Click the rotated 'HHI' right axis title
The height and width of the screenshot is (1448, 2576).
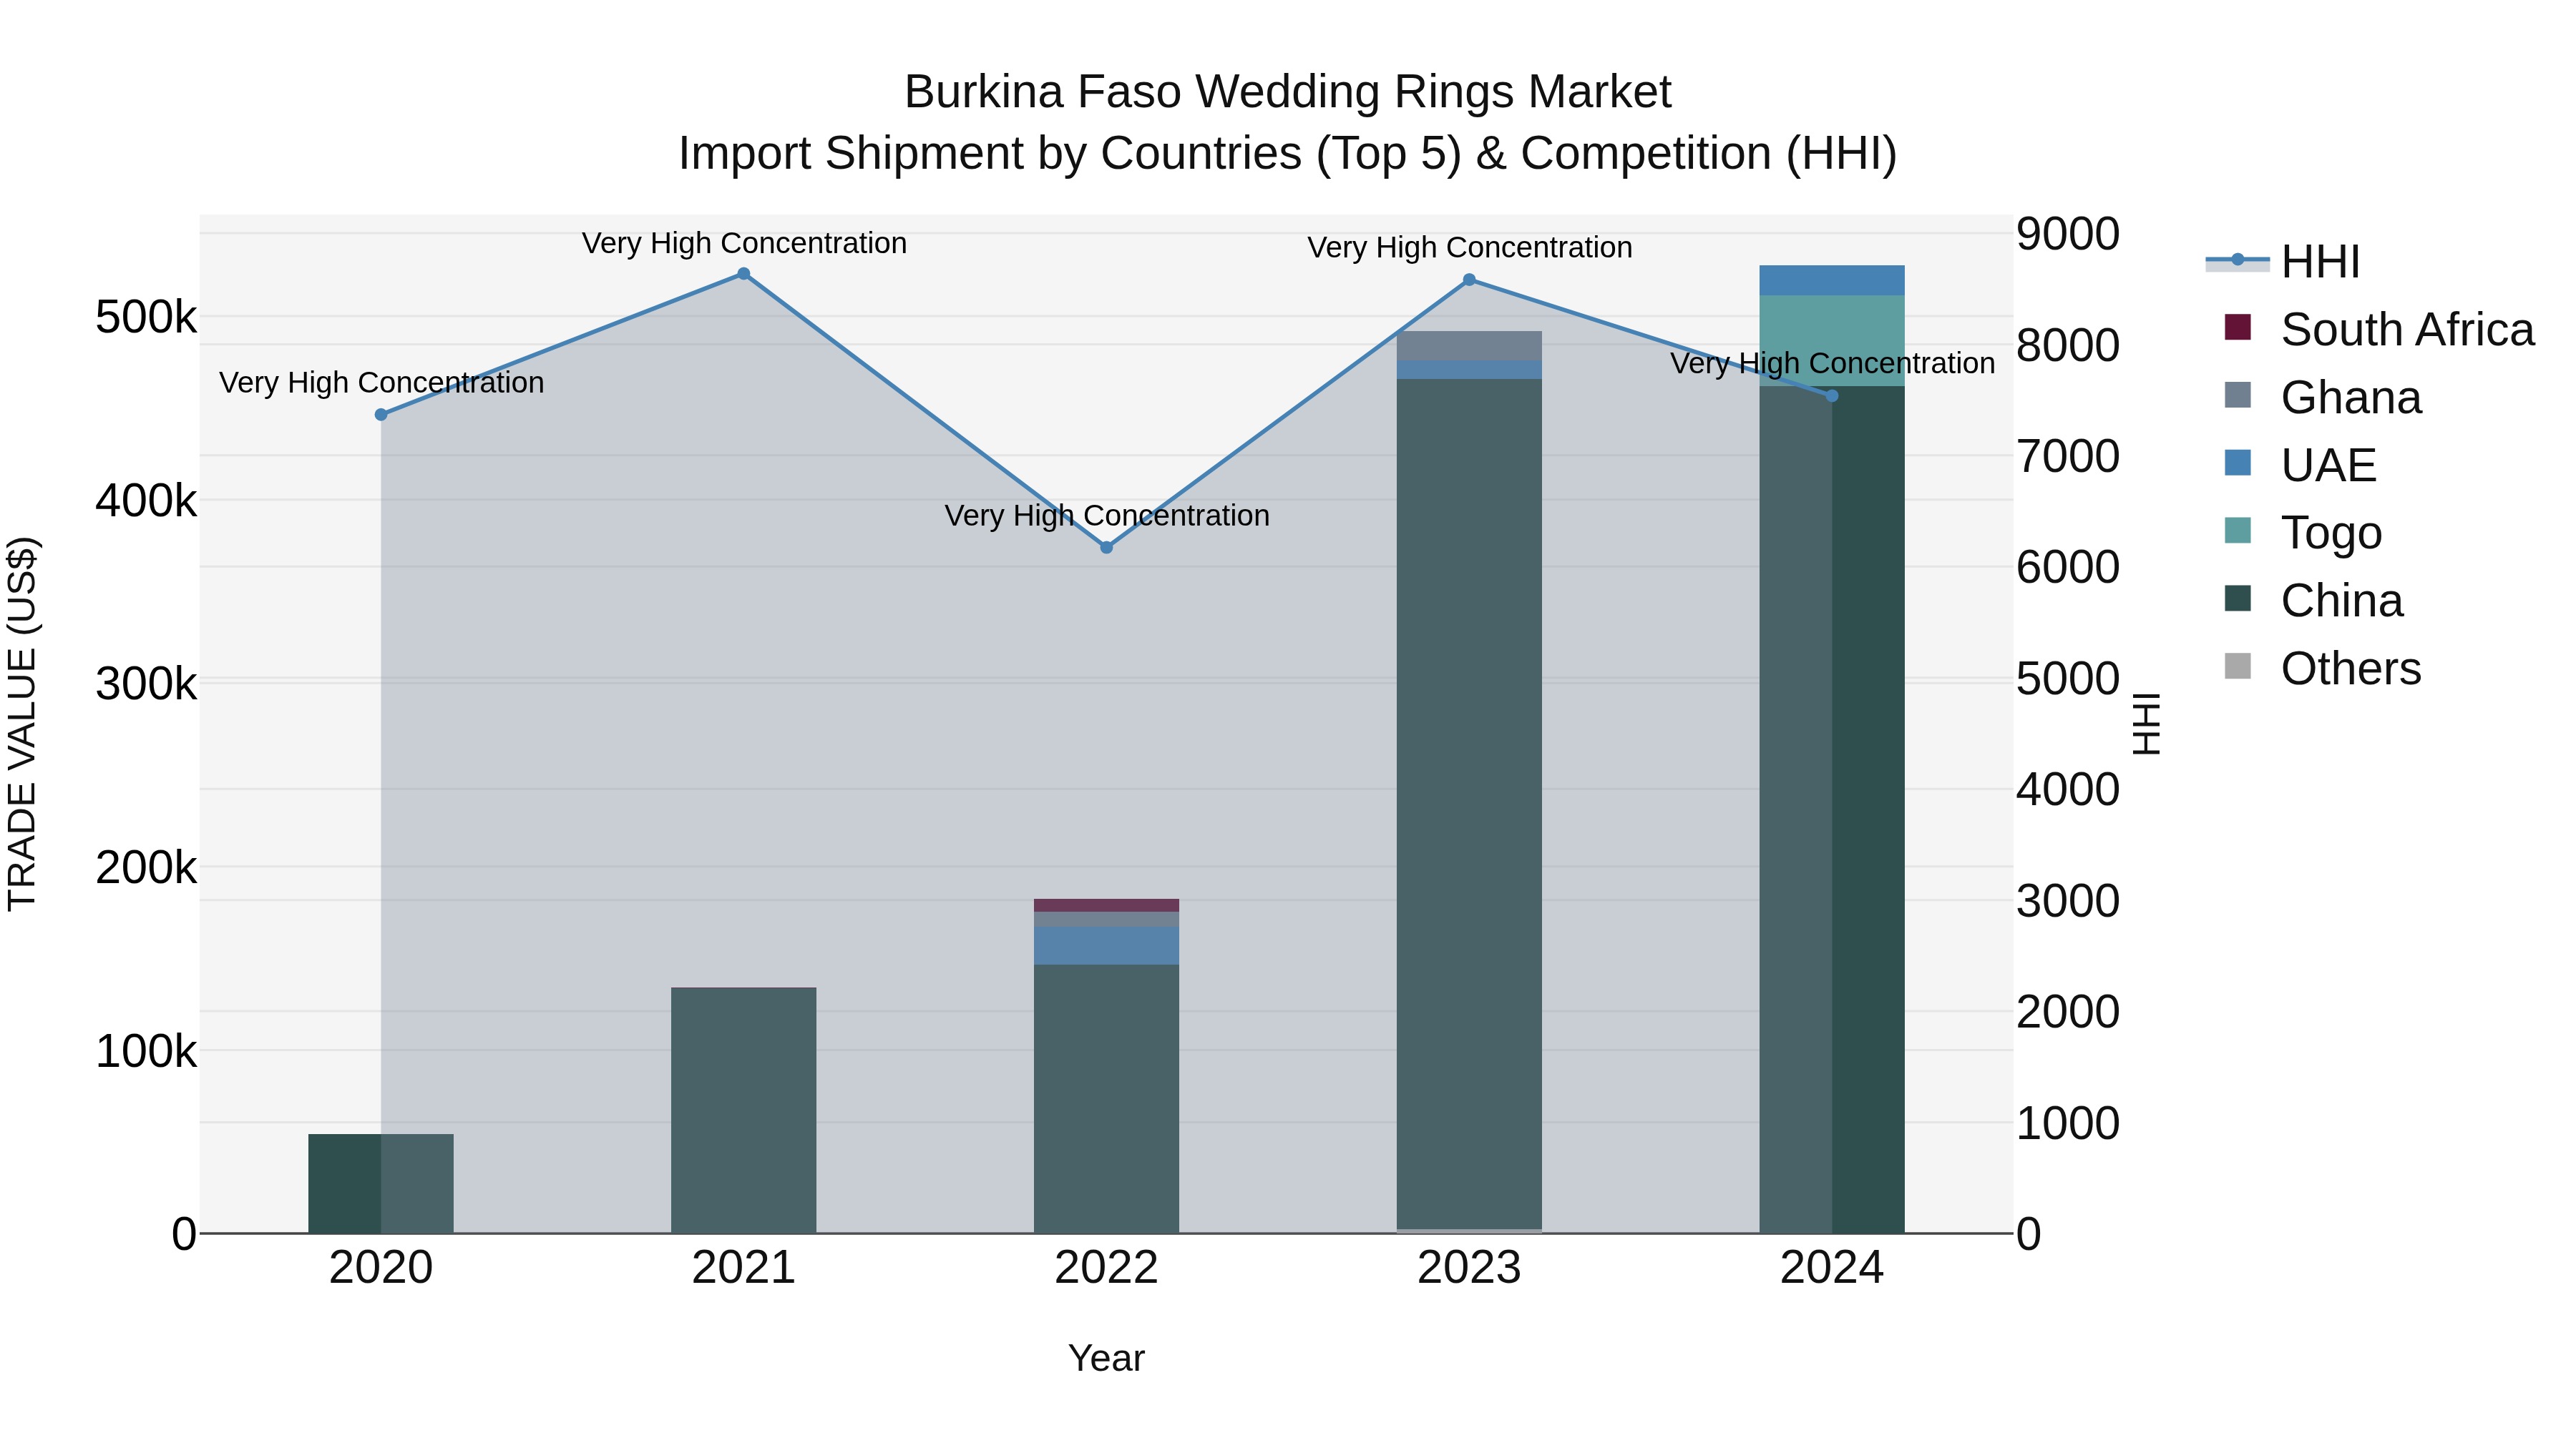2148,724
